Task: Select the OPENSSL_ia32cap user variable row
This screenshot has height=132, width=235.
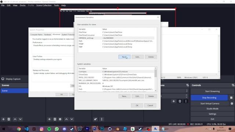Action: (116, 38)
